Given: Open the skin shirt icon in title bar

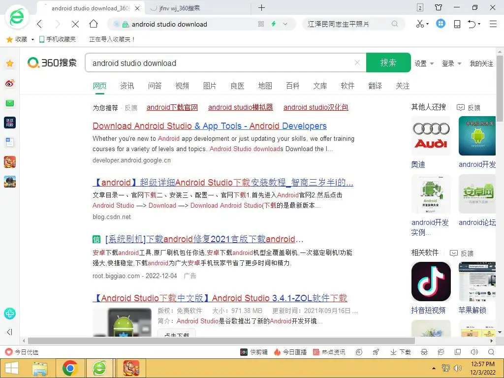Looking at the screenshot, I should (x=439, y=7).
